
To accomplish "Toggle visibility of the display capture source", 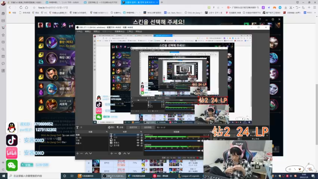I will (x=138, y=146).
